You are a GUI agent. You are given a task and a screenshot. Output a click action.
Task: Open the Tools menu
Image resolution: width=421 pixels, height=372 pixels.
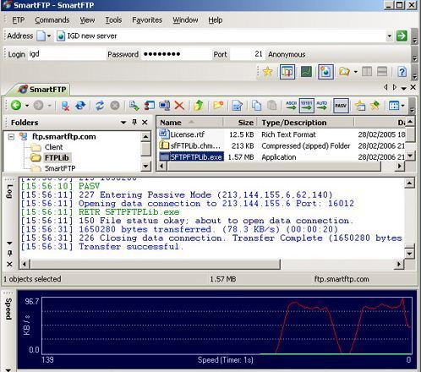tap(113, 20)
